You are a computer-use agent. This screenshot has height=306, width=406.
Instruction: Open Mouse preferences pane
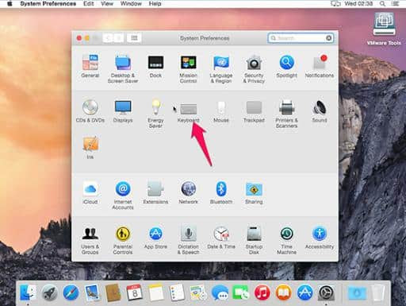pos(221,111)
